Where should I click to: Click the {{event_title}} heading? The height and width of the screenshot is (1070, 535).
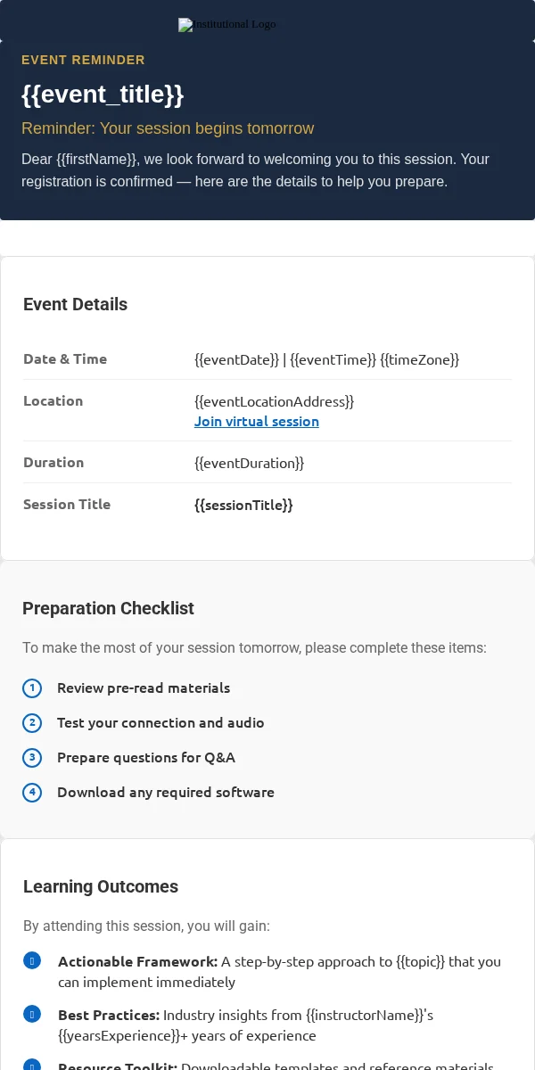coord(103,95)
